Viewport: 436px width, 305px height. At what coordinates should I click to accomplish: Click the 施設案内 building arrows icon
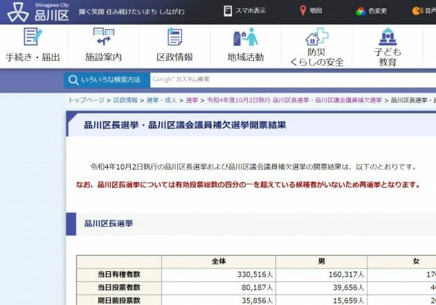[103, 37]
